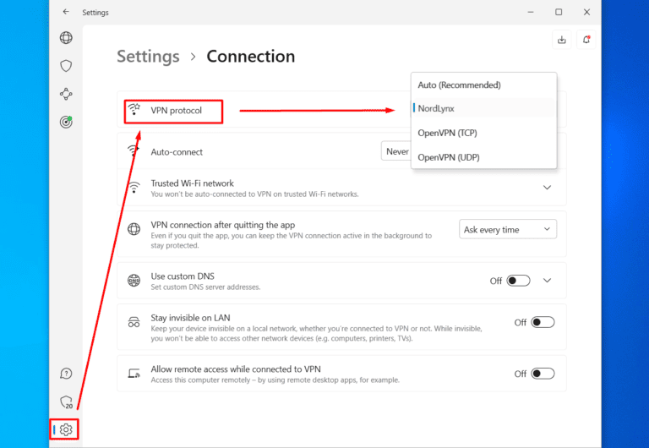This screenshot has height=448, width=649.
Task: Click the Settings breadcrumb link
Action: coord(148,57)
